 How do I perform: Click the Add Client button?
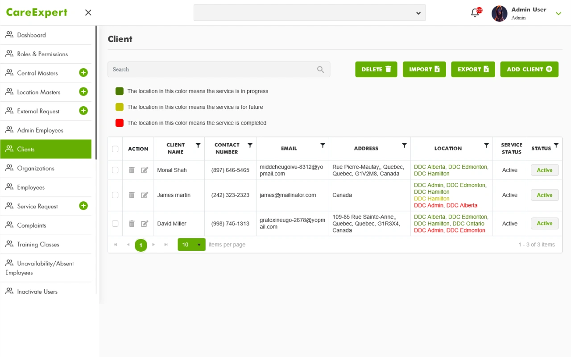click(x=529, y=70)
